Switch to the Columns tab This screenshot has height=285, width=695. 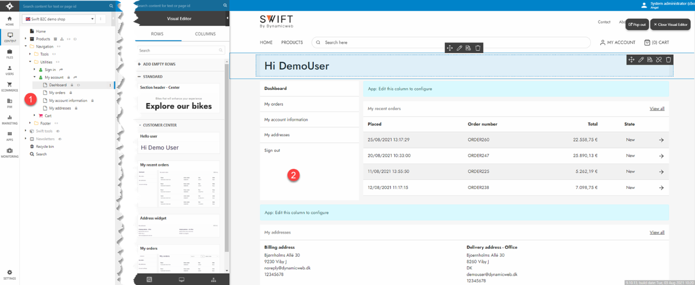point(205,34)
